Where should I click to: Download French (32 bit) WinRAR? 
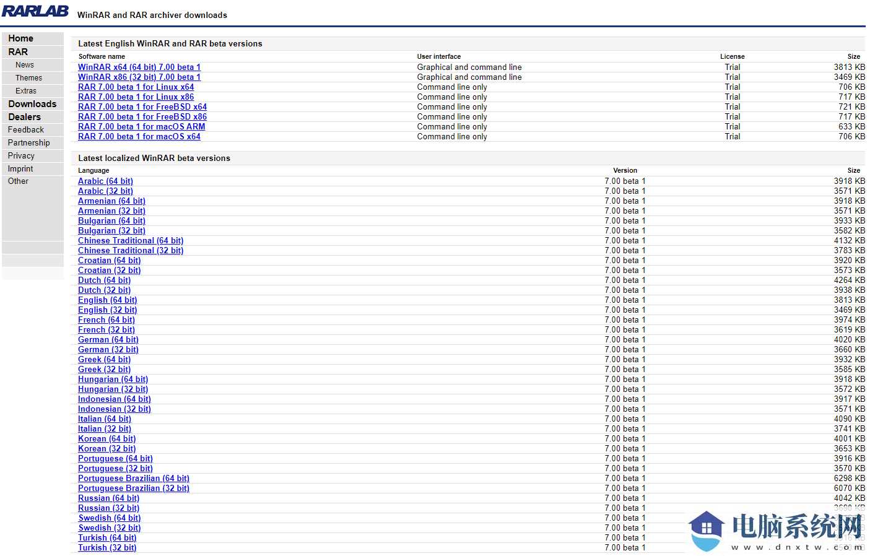click(x=106, y=330)
